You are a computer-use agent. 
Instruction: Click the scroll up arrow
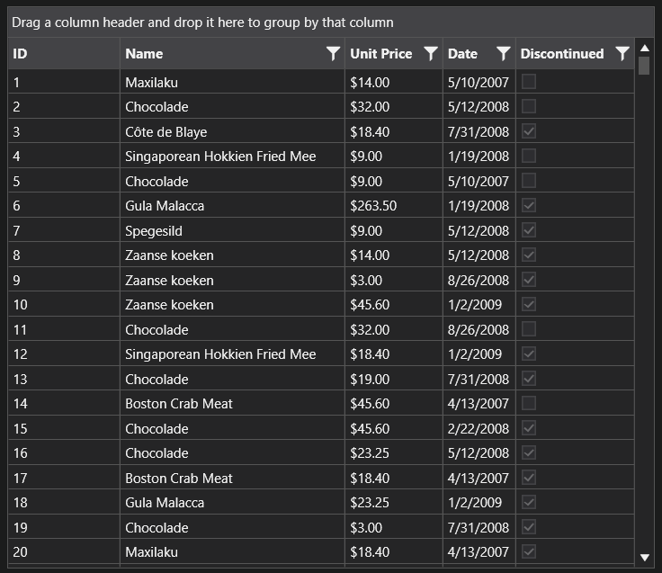point(644,49)
